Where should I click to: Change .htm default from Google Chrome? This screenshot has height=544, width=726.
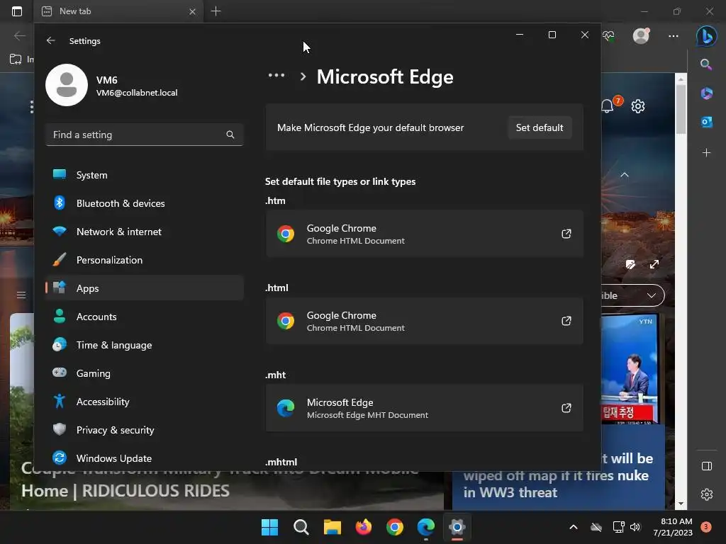(424, 234)
